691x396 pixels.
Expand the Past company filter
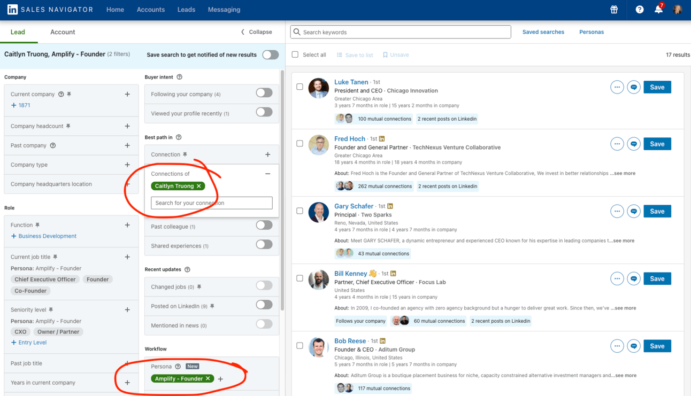[127, 145]
